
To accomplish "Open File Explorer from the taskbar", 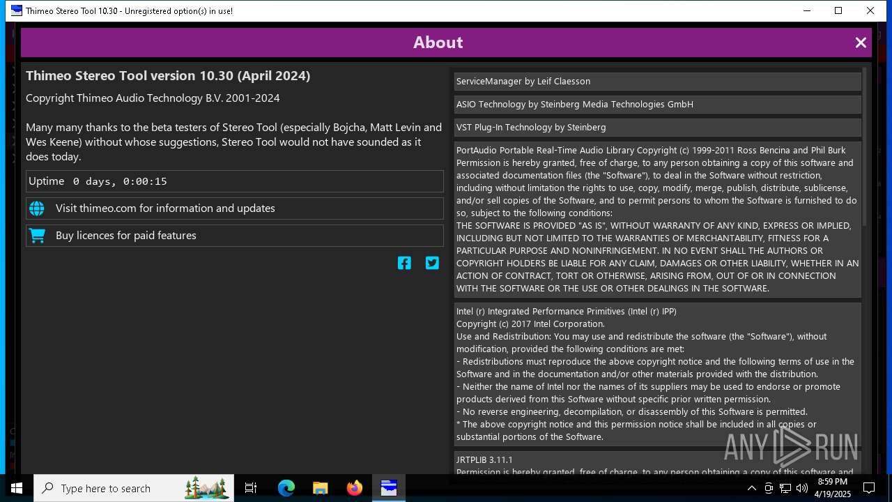I will 321,488.
